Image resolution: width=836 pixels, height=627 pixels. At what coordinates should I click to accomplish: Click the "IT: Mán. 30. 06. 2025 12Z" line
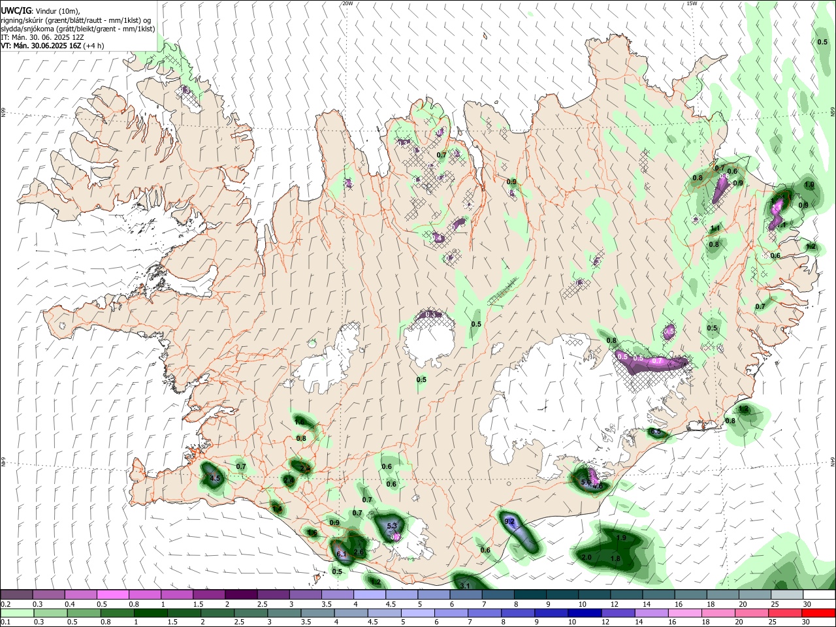click(x=42, y=37)
